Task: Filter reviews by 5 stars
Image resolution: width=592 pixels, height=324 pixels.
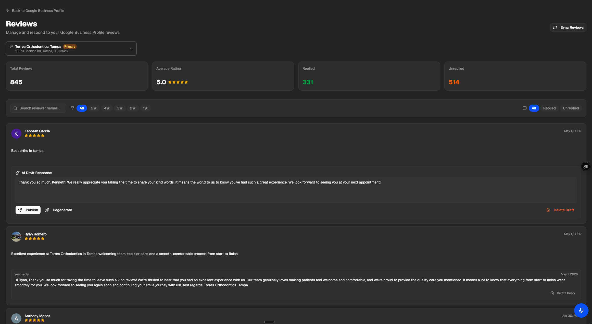Action: pos(94,108)
